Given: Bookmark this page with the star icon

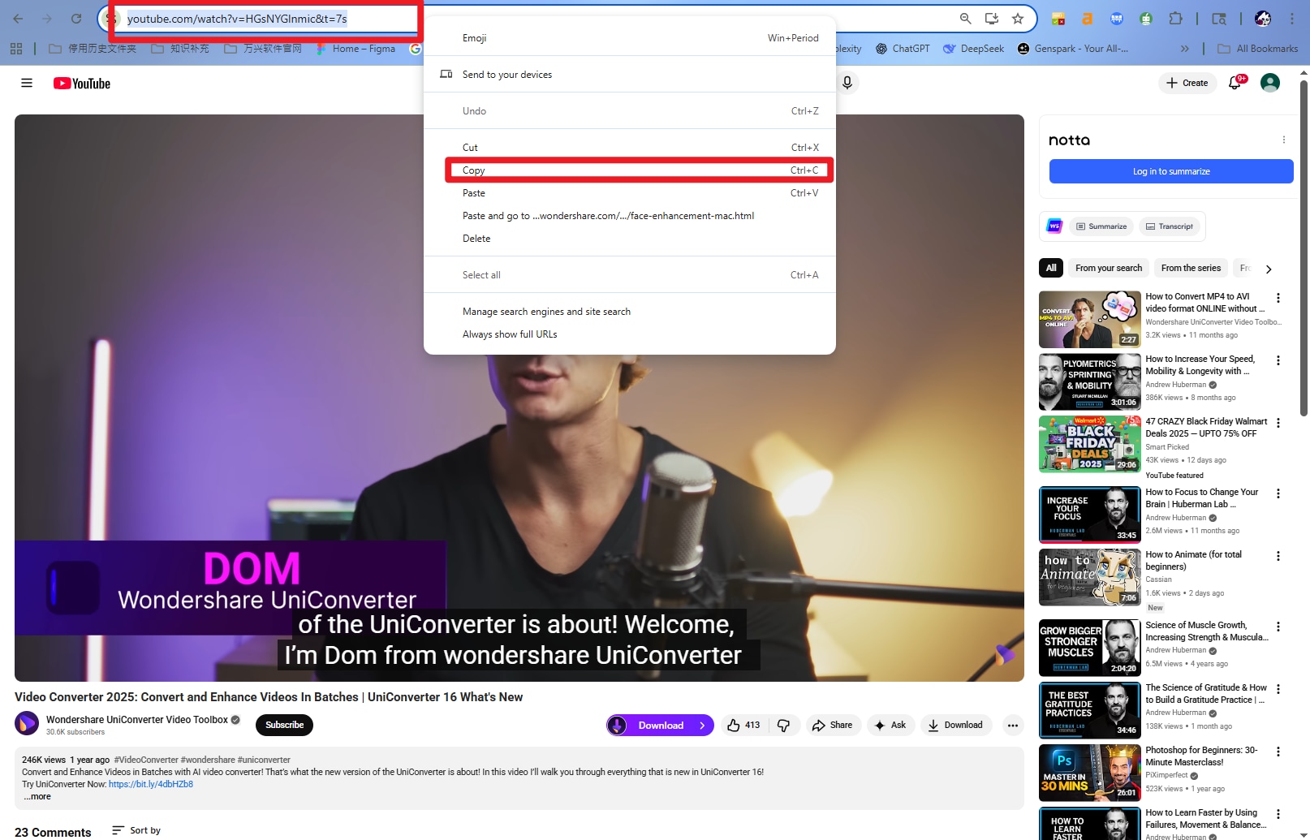Looking at the screenshot, I should (x=1017, y=18).
